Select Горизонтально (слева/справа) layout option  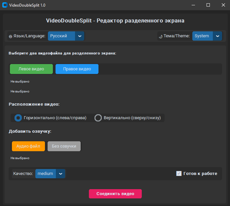[x=19, y=118]
